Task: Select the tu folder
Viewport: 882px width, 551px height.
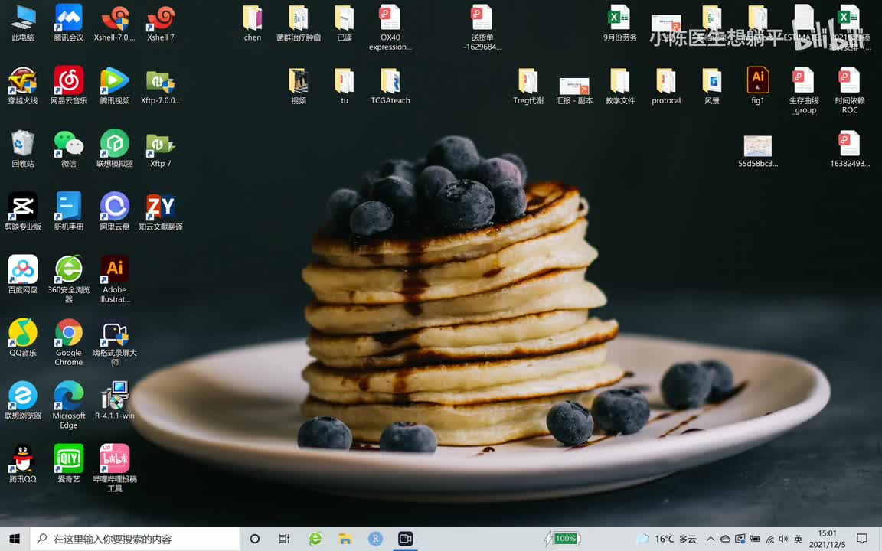Action: [x=345, y=86]
